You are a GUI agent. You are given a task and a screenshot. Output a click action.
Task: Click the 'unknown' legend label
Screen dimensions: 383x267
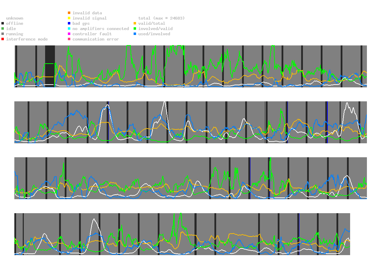click(x=15, y=18)
